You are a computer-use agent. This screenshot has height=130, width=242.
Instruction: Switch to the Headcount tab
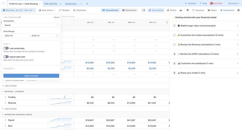tap(72, 4)
